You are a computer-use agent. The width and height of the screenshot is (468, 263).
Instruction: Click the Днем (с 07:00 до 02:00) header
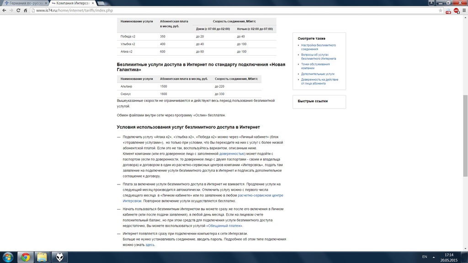[x=213, y=29]
